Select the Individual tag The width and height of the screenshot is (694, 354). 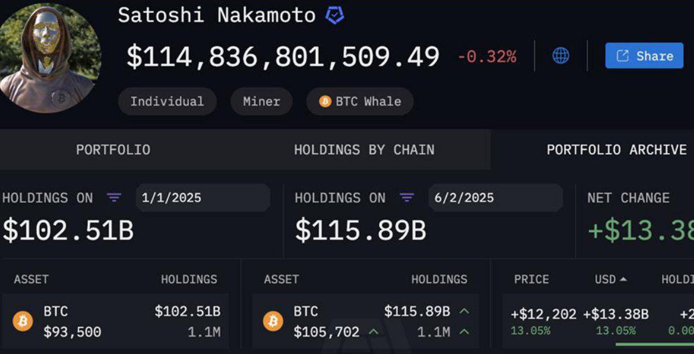click(167, 102)
